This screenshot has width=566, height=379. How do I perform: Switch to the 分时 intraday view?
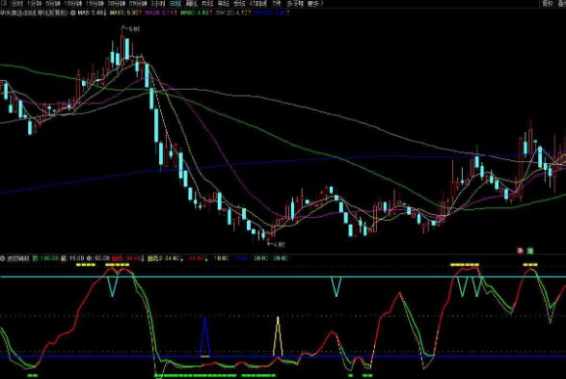coord(17,4)
